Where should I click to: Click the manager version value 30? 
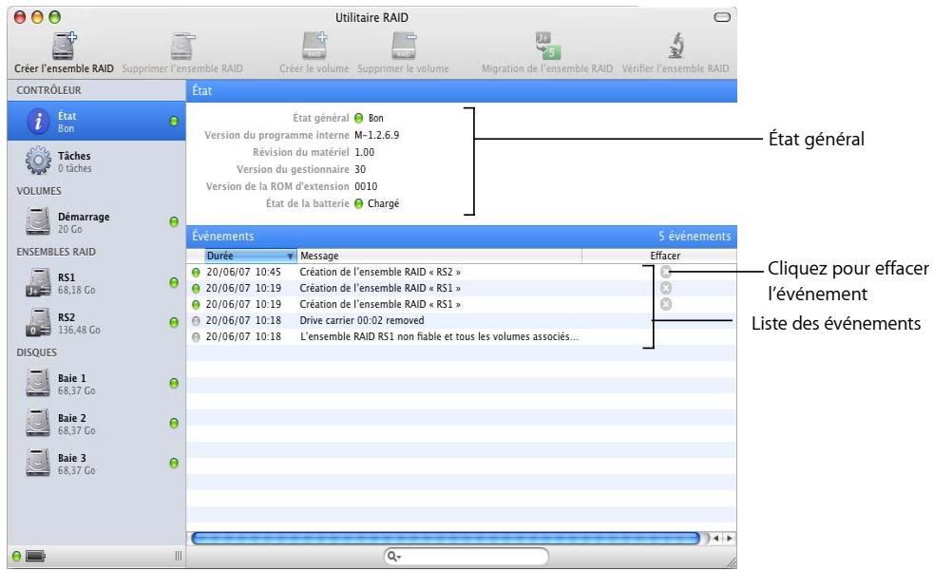360,169
